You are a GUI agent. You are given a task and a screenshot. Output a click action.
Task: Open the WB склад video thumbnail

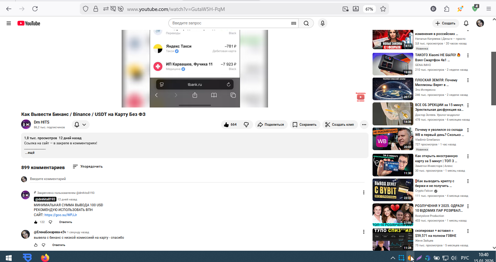[x=393, y=139]
